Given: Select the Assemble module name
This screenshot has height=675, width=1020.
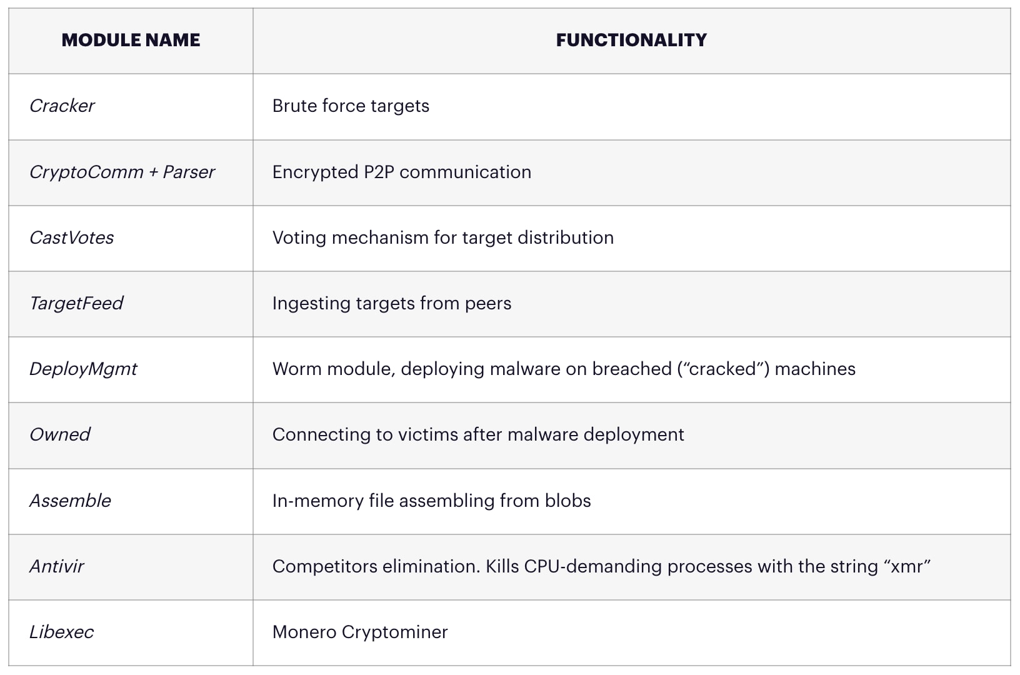Looking at the screenshot, I should 70,501.
